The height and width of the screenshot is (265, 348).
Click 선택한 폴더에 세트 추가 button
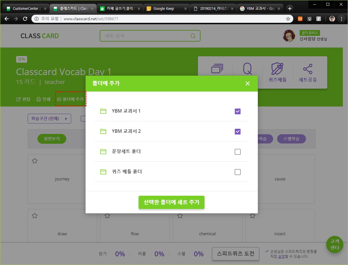171,202
